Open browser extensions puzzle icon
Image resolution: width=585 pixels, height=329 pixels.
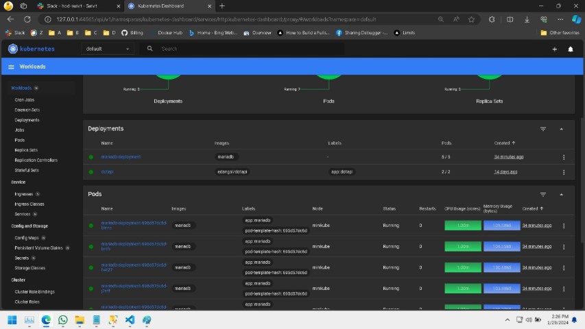(492, 19)
